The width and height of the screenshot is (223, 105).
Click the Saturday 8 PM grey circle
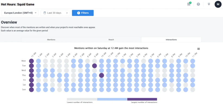(172, 85)
